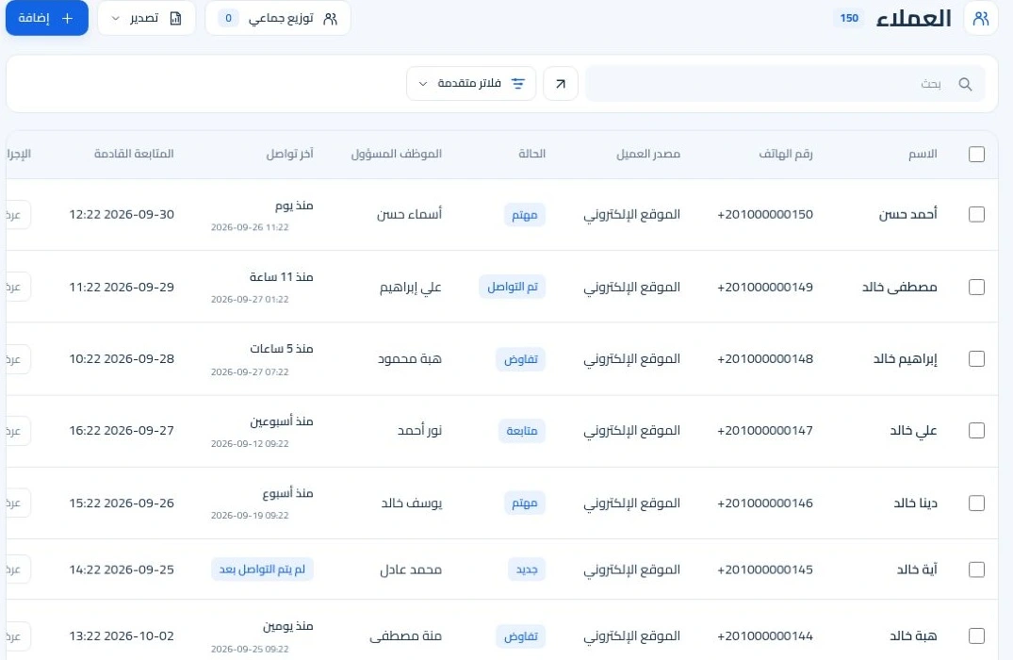Click the customer name مصطفى خالد

pos(899,287)
